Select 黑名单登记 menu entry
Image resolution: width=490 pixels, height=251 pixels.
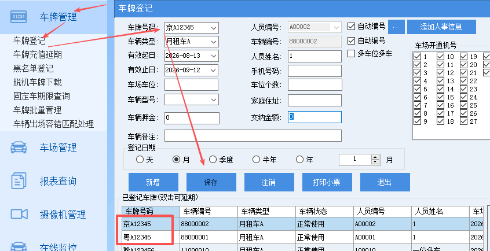click(x=33, y=68)
